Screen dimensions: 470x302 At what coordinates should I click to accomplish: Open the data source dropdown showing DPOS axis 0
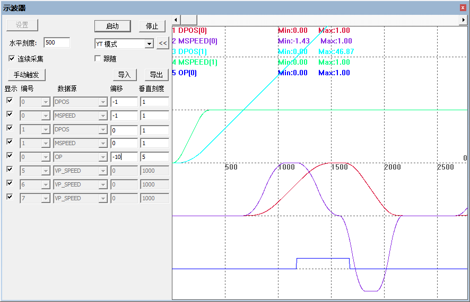point(103,102)
